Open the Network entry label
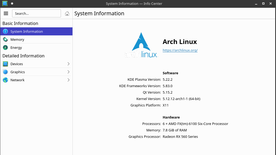 tap(17, 80)
